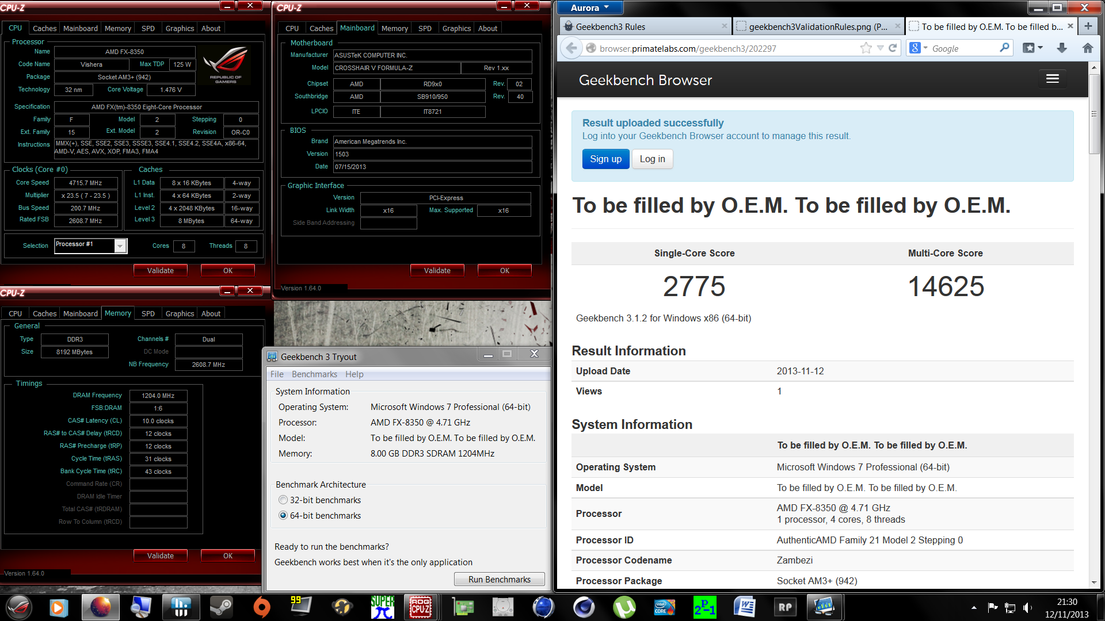Image resolution: width=1105 pixels, height=621 pixels.
Task: Open the Aurora application menu dropdown
Action: (590, 7)
